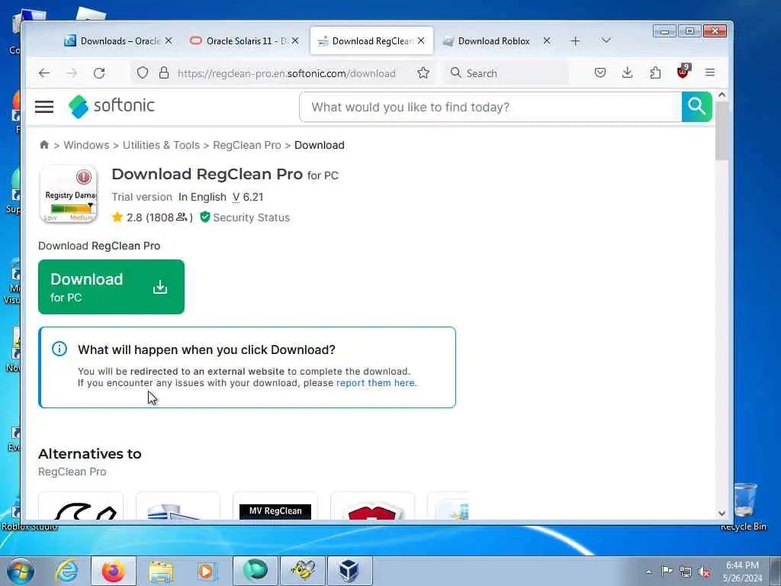The image size is (781, 586).
Task: Open the MV RegClean alternative thumbnail
Action: pyautogui.click(x=275, y=506)
